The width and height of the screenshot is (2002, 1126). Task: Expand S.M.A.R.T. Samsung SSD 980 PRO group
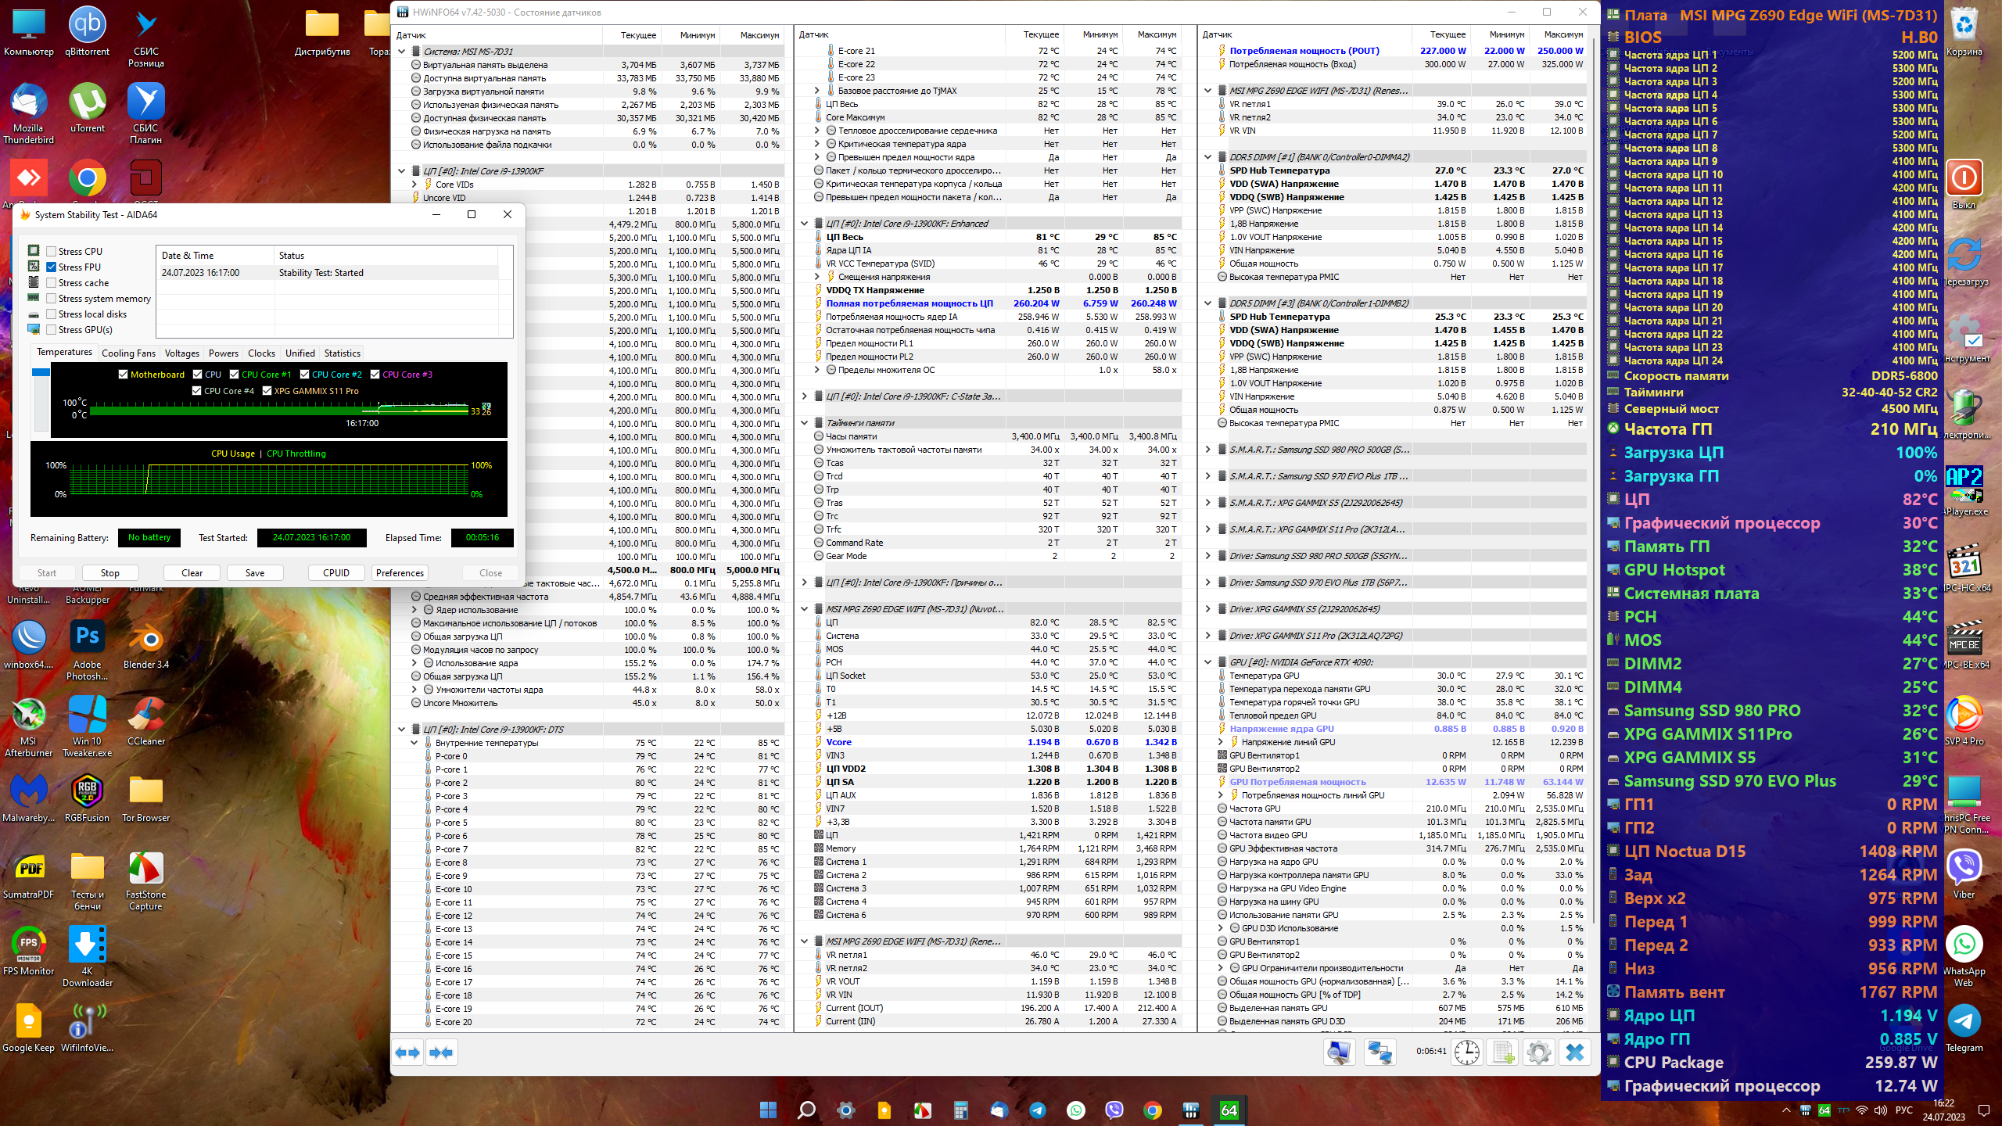1208,450
